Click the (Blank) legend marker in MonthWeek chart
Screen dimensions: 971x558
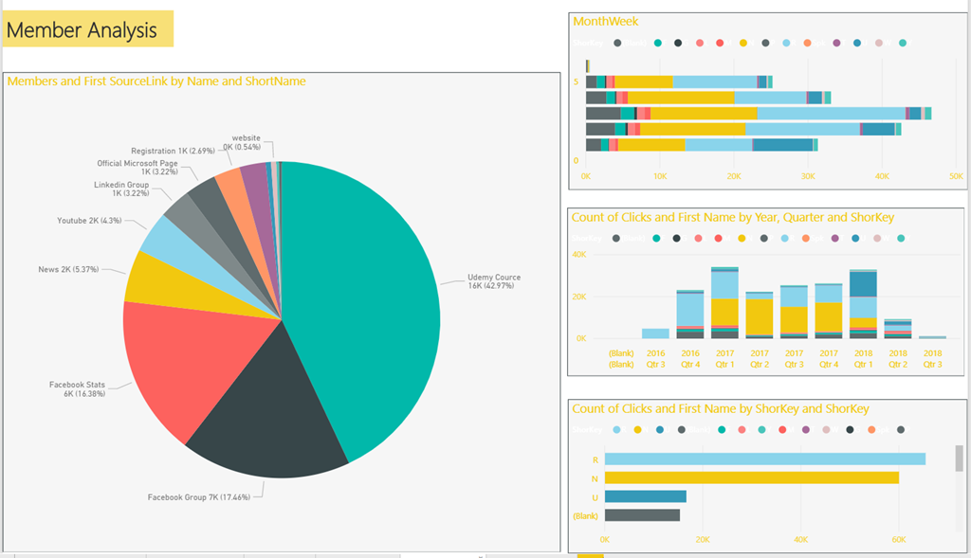point(617,43)
